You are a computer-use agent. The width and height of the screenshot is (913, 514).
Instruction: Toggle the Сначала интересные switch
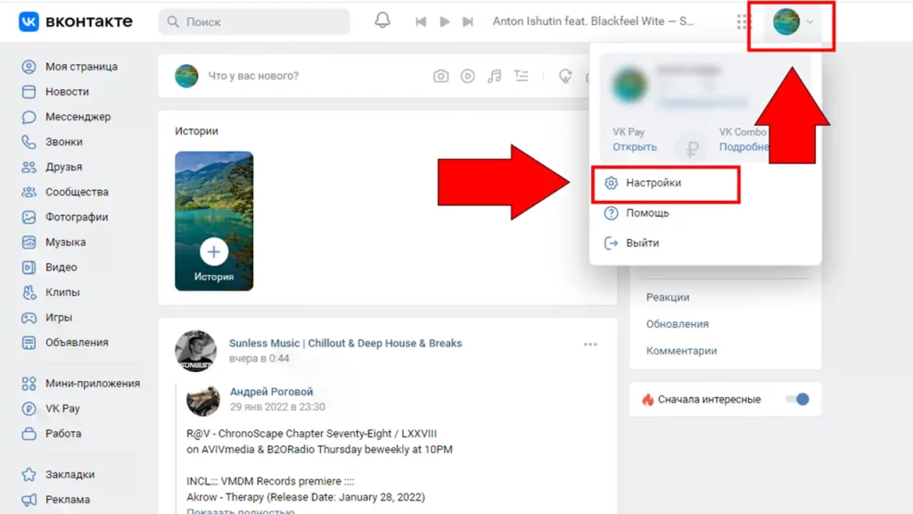click(797, 400)
